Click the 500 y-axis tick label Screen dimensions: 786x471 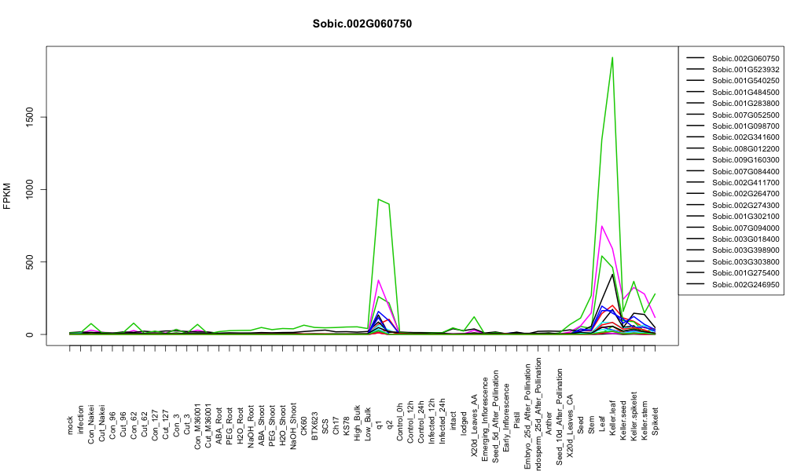pos(30,261)
